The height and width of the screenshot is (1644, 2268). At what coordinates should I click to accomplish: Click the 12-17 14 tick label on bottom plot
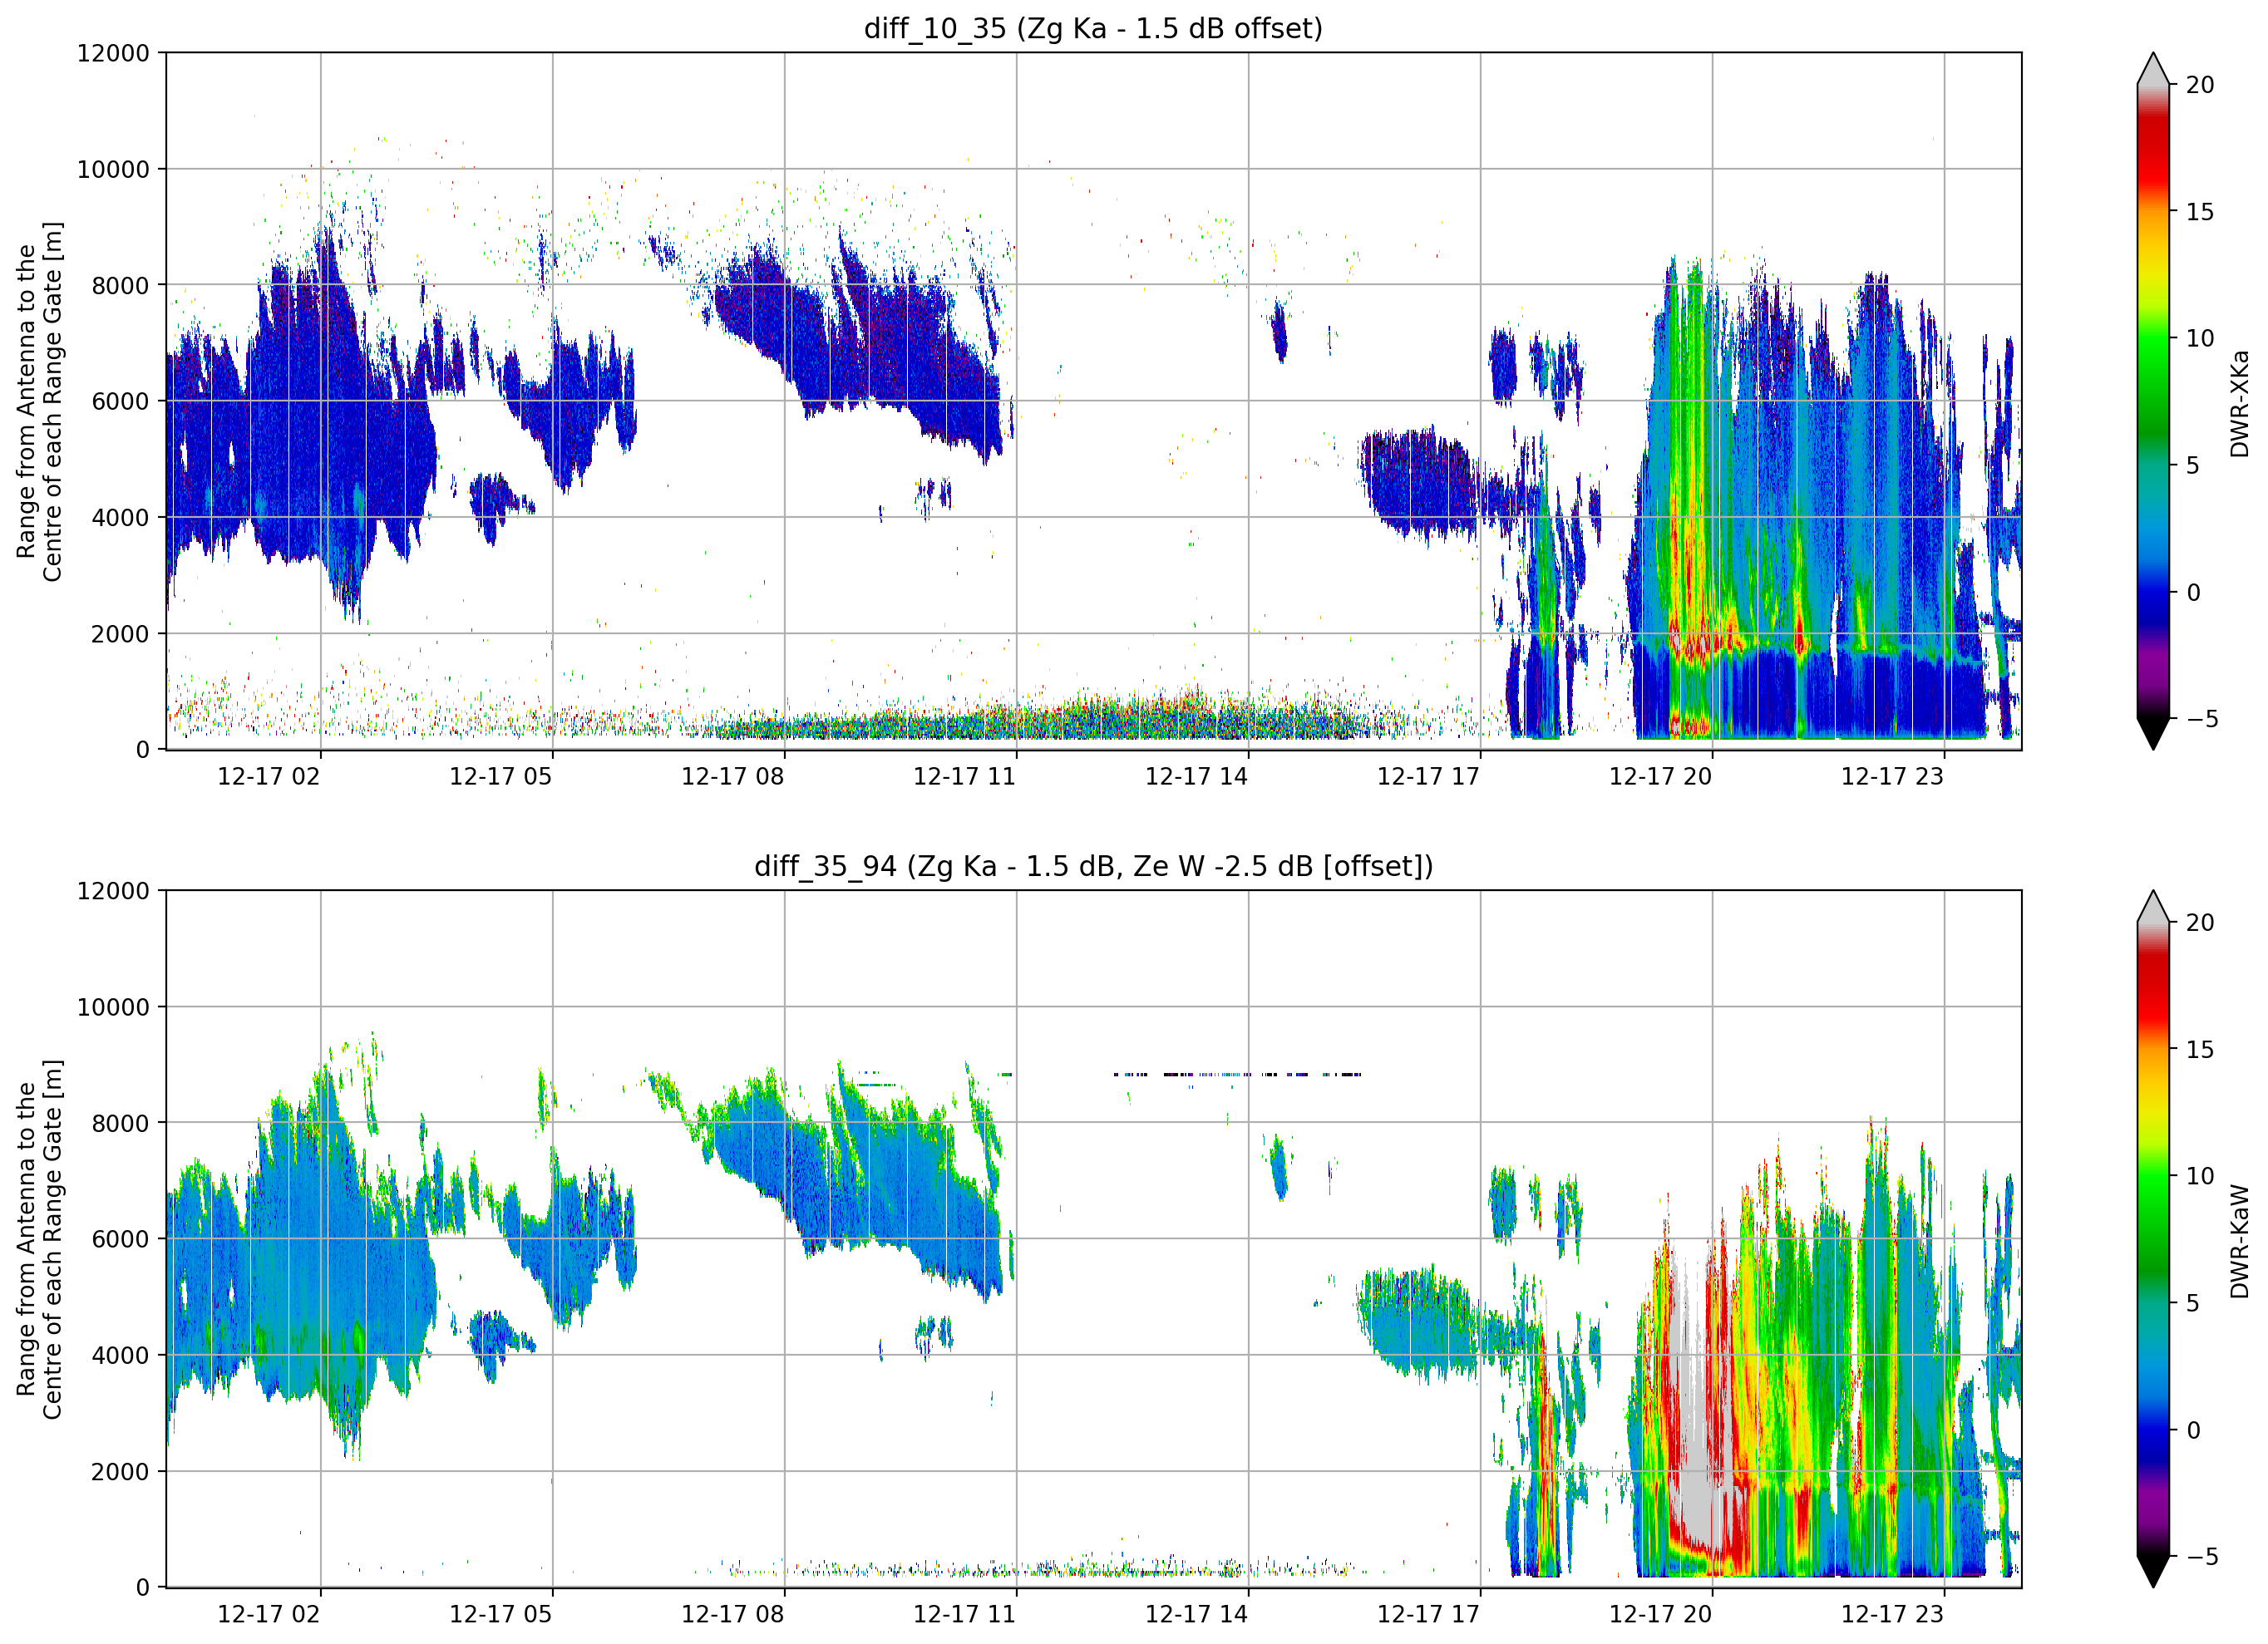(1196, 1615)
